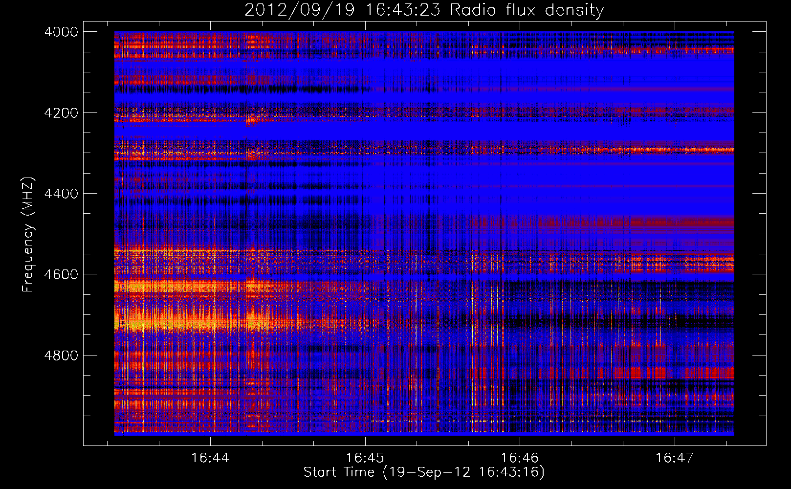Viewport: 791px width, 489px height.
Task: Click the plot title '2012/09/19 16:43:23 Radio flux density'
Action: (424, 10)
